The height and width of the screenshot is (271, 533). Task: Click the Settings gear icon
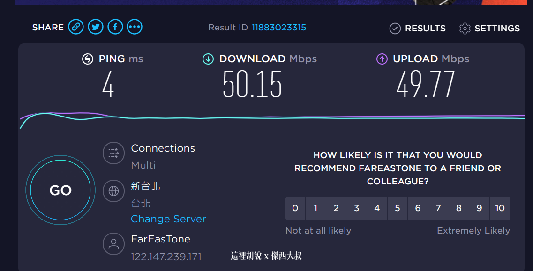coord(465,29)
